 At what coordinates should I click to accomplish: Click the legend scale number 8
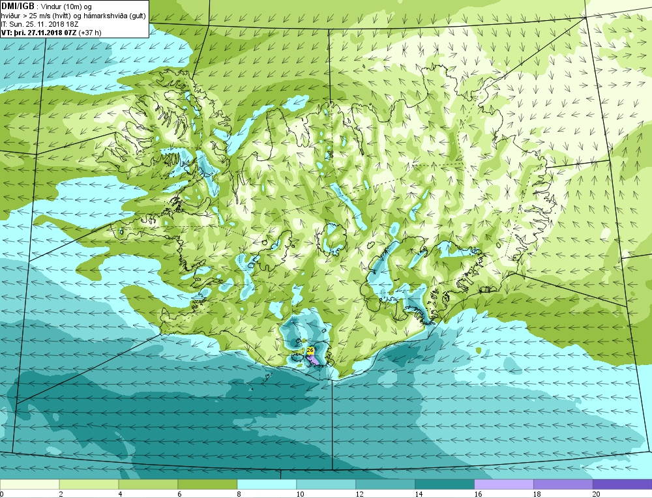click(239, 494)
